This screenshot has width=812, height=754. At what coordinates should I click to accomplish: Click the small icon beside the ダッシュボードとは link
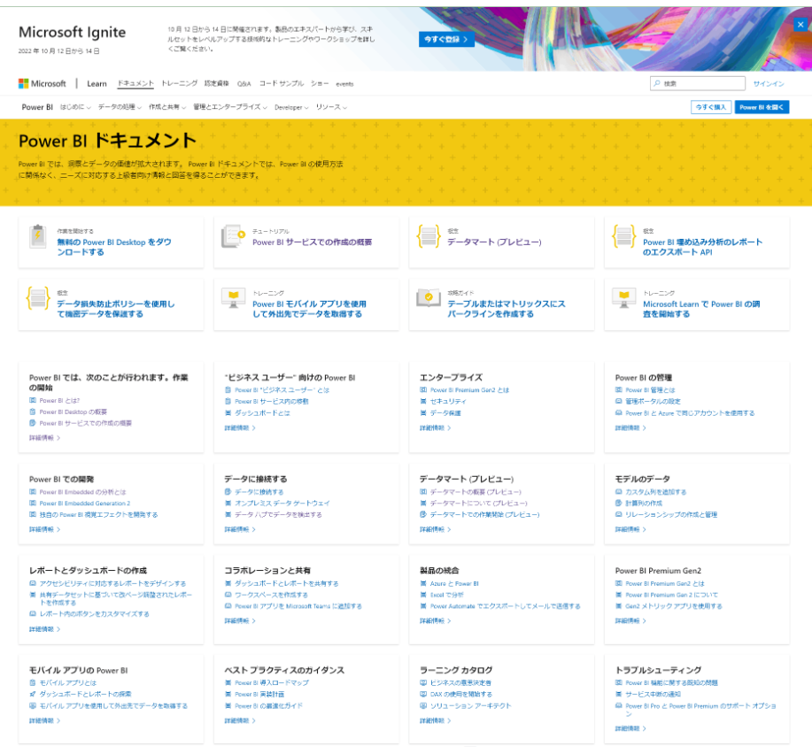coord(228,413)
